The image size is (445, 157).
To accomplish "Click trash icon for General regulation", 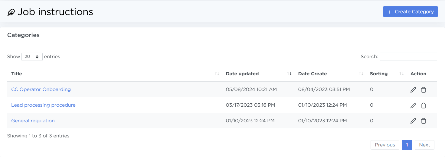I will coord(424,121).
